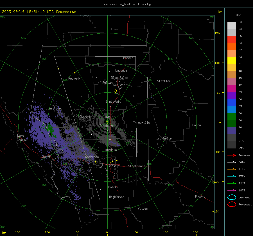Screen dimensions: 253x236
Task: Click the RockyMH map label
Action: tap(74, 79)
